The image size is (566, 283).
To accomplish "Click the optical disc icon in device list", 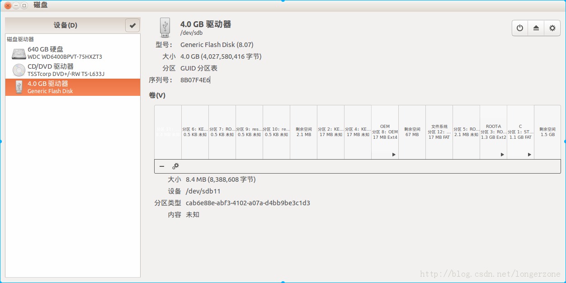I will (x=19, y=70).
